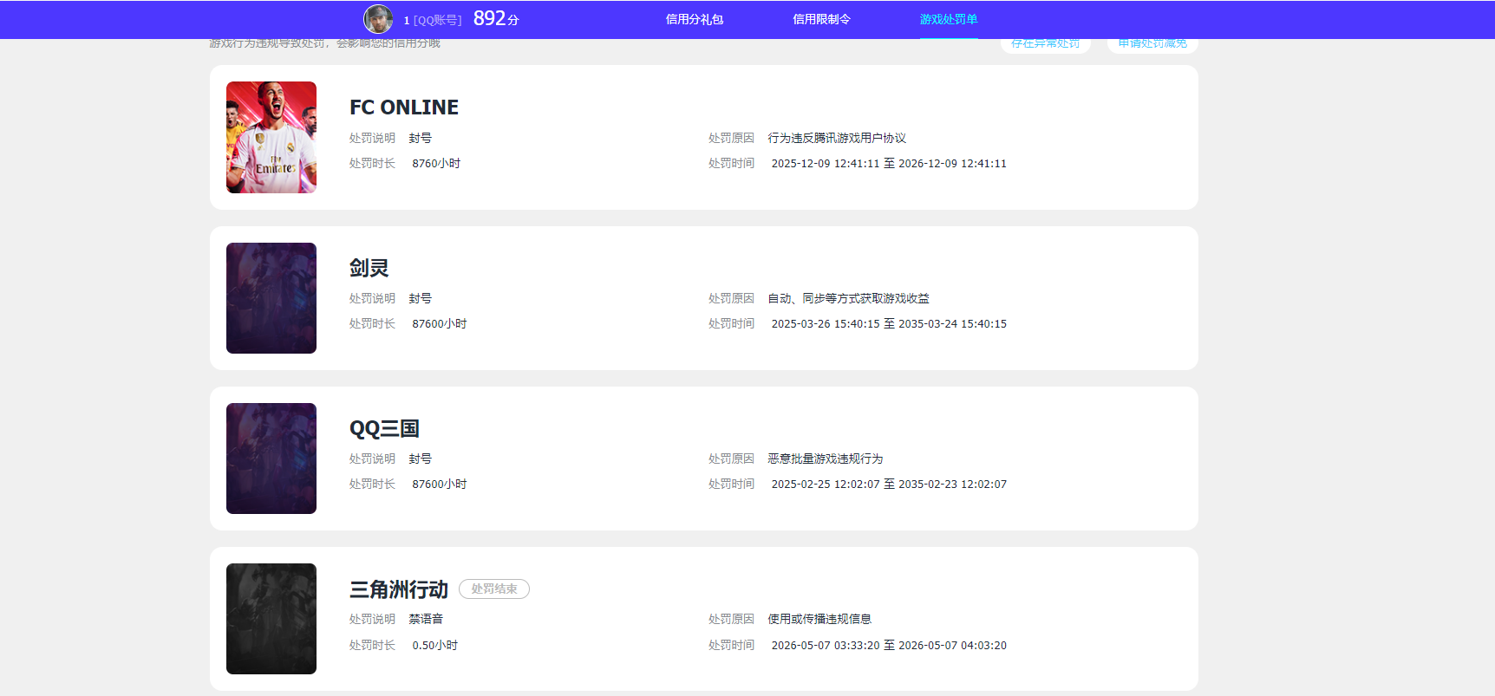The width and height of the screenshot is (1495, 696).
Task: Open the 三角洲行动 game cover thumbnail
Action: [x=271, y=619]
